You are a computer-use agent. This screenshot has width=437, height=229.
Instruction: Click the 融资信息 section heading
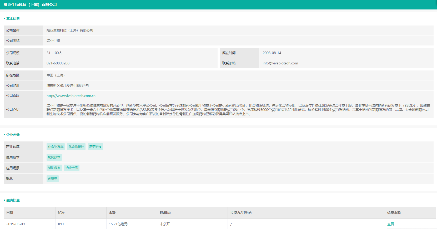tap(13, 200)
